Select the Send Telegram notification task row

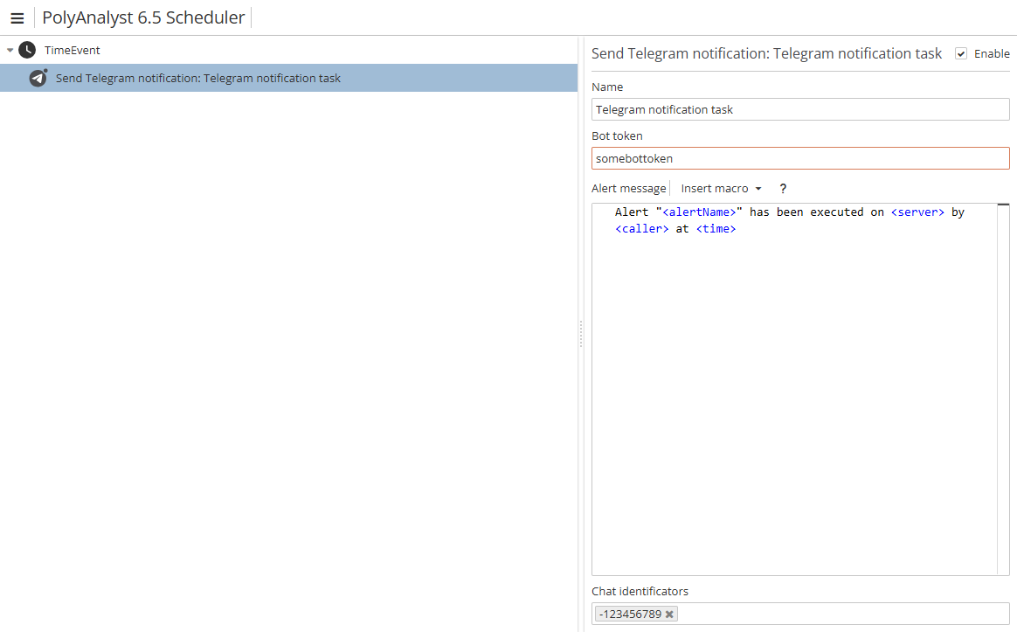pos(198,79)
